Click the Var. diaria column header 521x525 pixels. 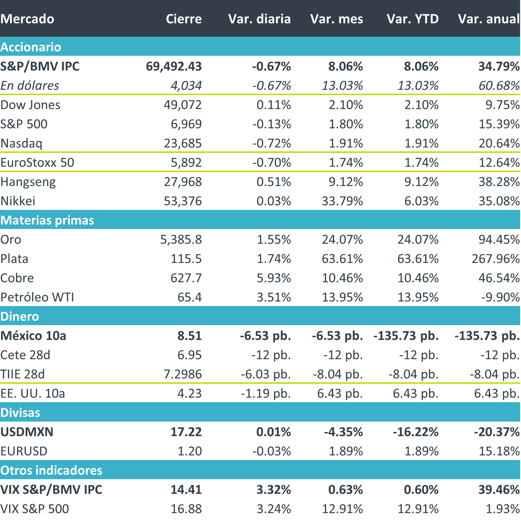pos(259,19)
